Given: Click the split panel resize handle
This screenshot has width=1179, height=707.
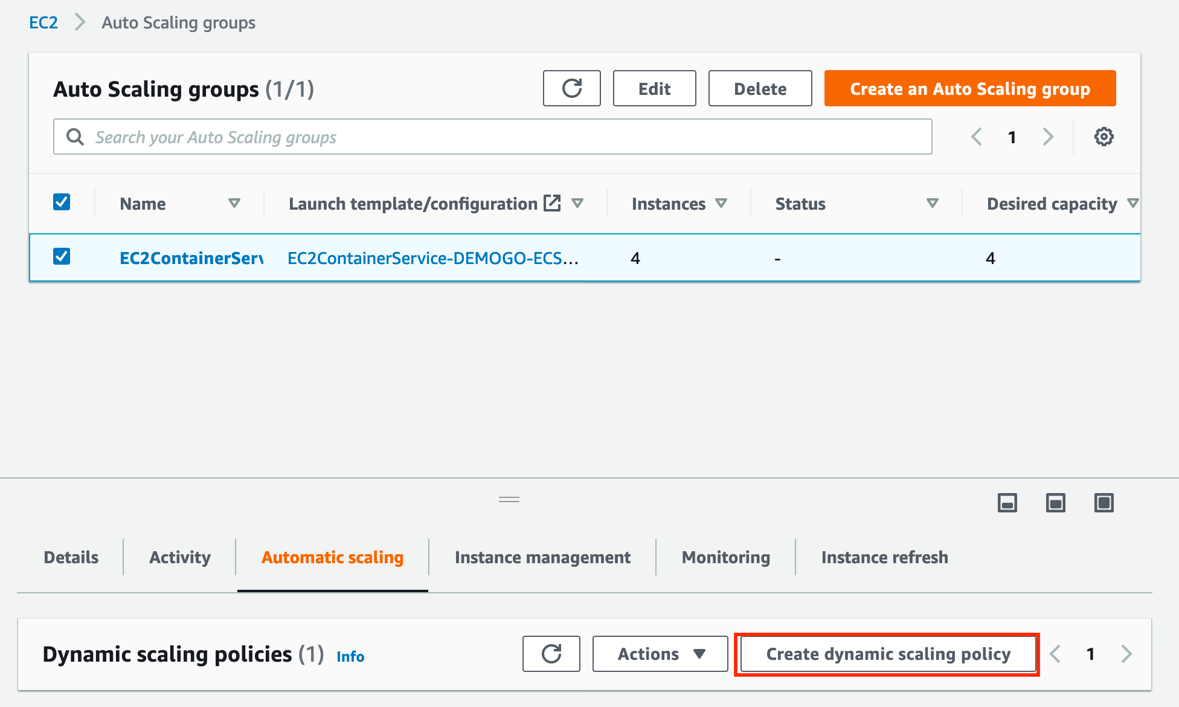Looking at the screenshot, I should click(509, 499).
